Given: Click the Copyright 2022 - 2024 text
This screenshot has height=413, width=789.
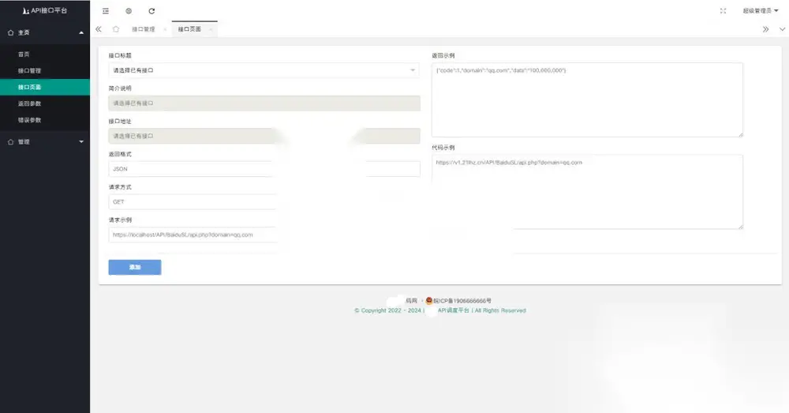Looking at the screenshot, I should 387,311.
